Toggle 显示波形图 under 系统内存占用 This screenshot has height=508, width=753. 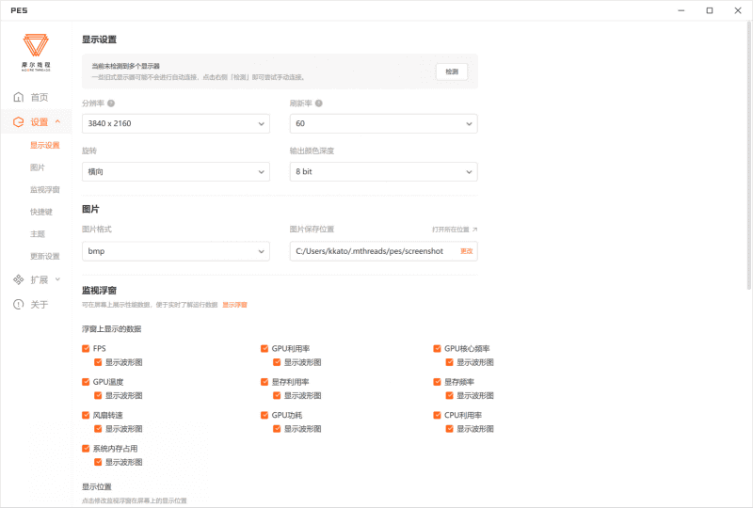coord(98,462)
